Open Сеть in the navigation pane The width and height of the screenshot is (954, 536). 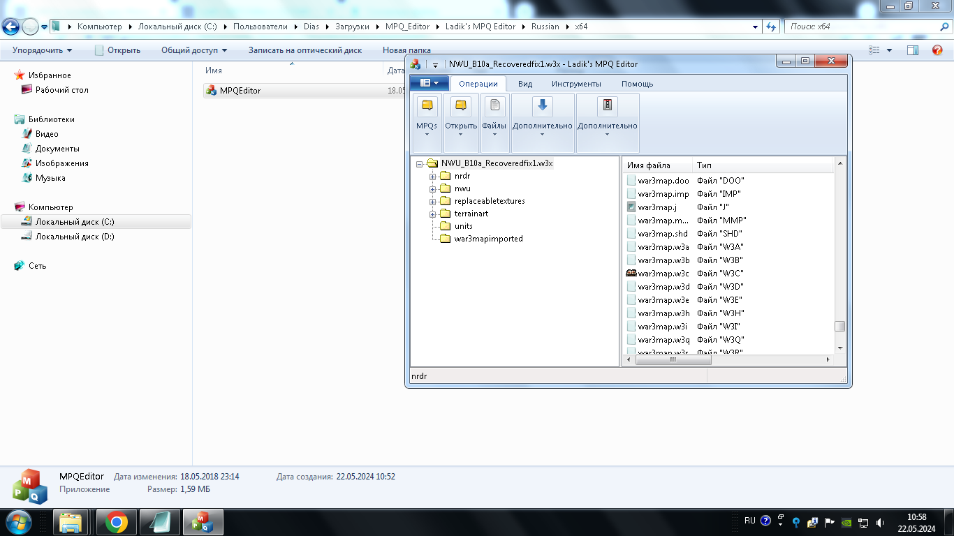pos(38,266)
